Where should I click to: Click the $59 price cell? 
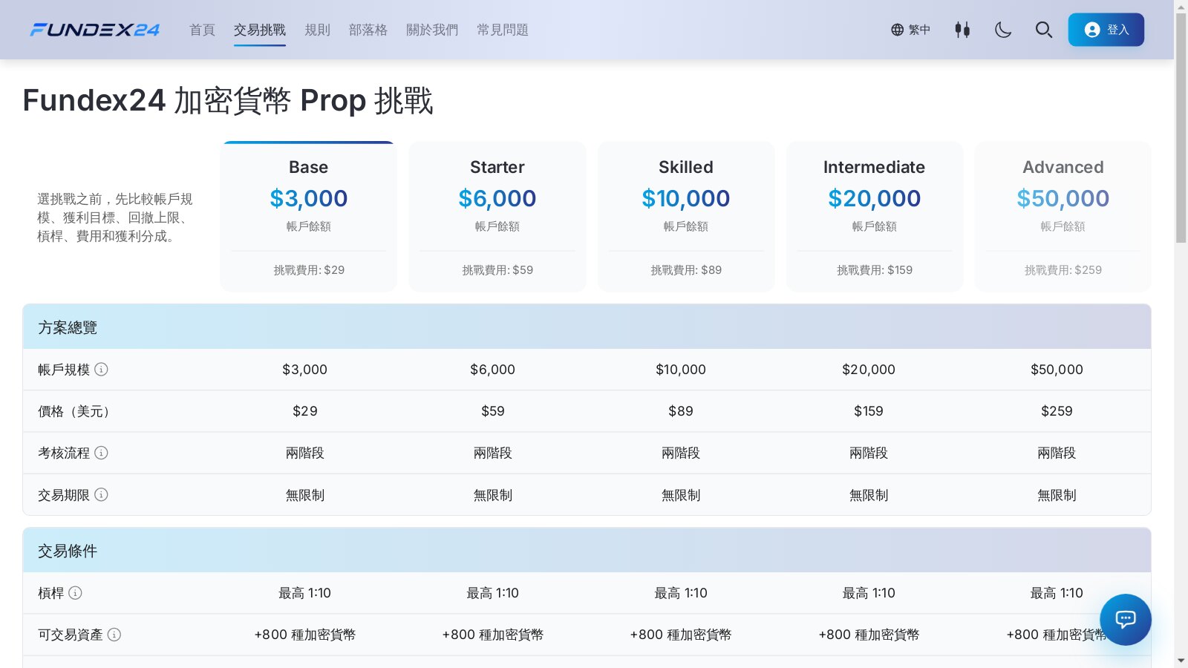pyautogui.click(x=492, y=411)
